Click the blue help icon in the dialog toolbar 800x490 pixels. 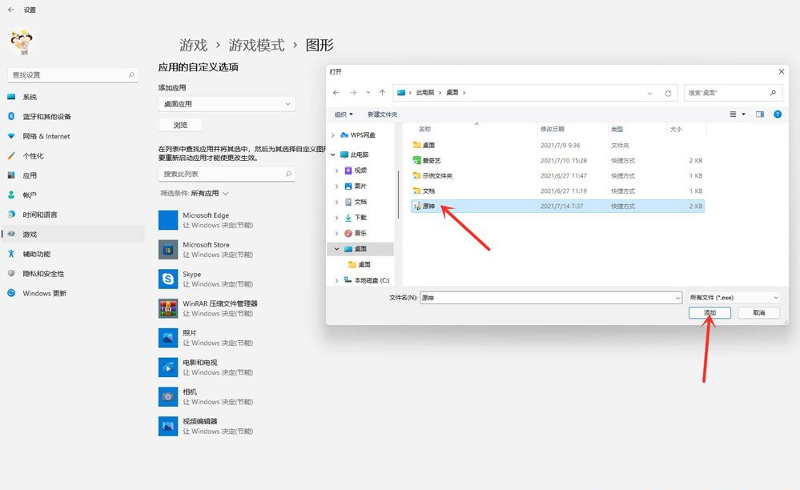coord(777,114)
